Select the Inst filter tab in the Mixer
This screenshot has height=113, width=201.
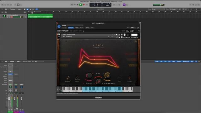coord(161,62)
